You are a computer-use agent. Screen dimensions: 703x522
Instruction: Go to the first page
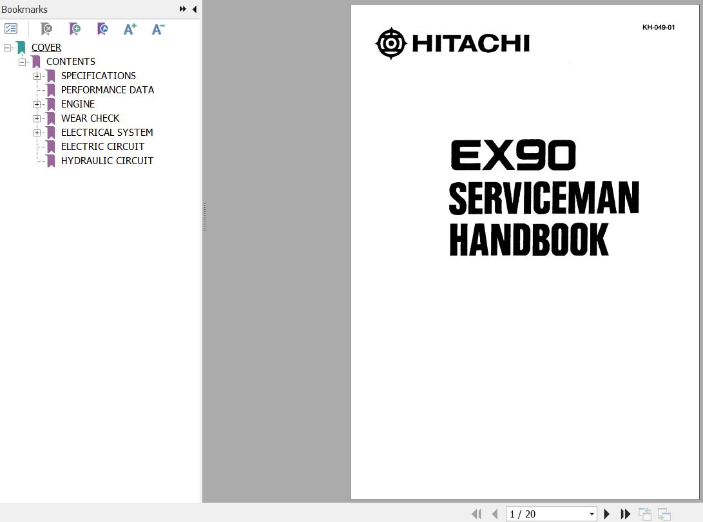pos(477,514)
